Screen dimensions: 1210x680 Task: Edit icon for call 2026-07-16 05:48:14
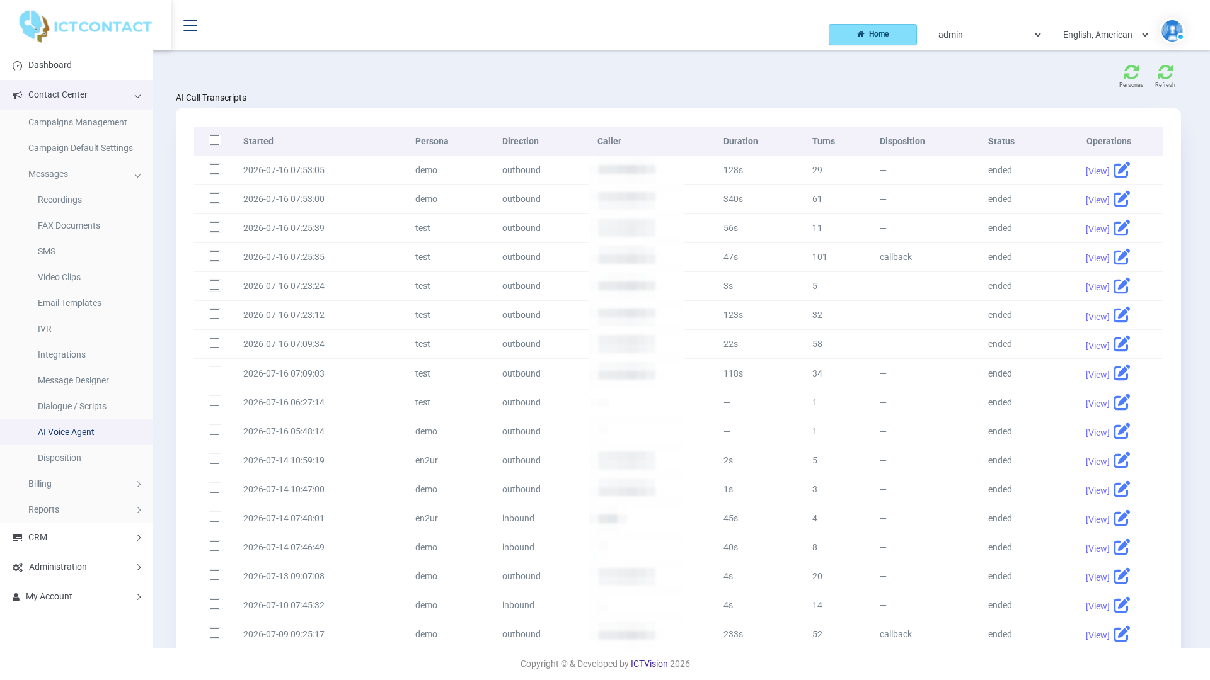(1122, 431)
